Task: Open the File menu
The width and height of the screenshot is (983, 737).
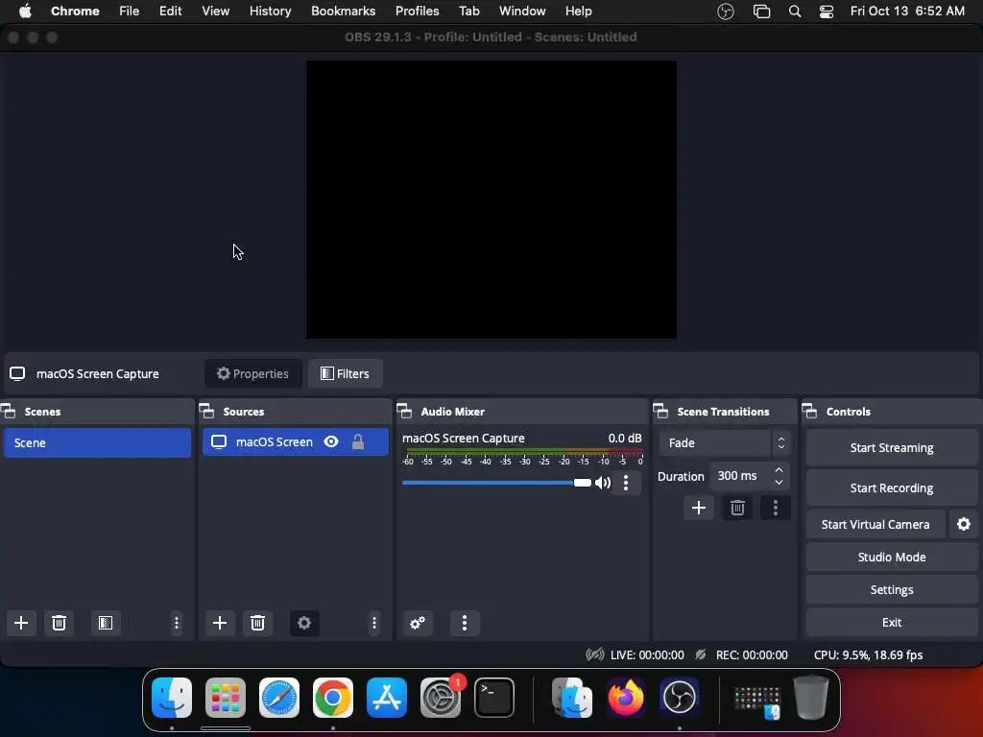Action: [x=130, y=12]
